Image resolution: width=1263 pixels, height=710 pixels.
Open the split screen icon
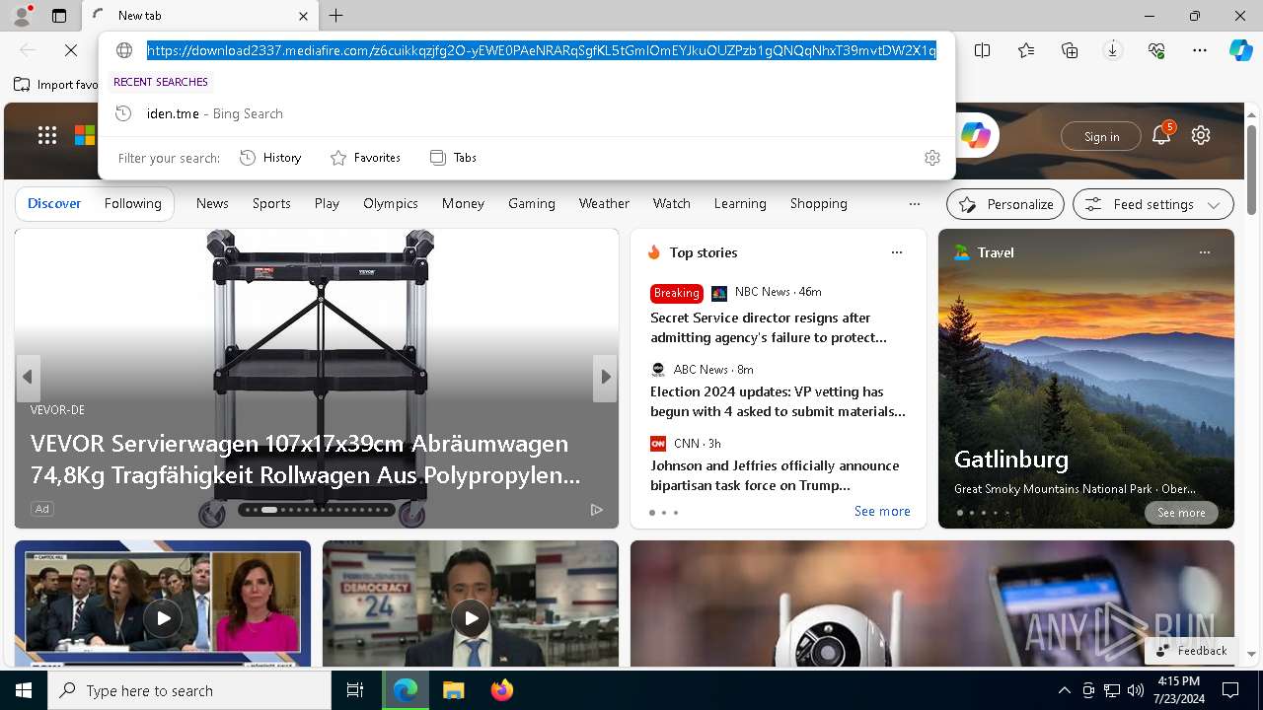pyautogui.click(x=983, y=50)
